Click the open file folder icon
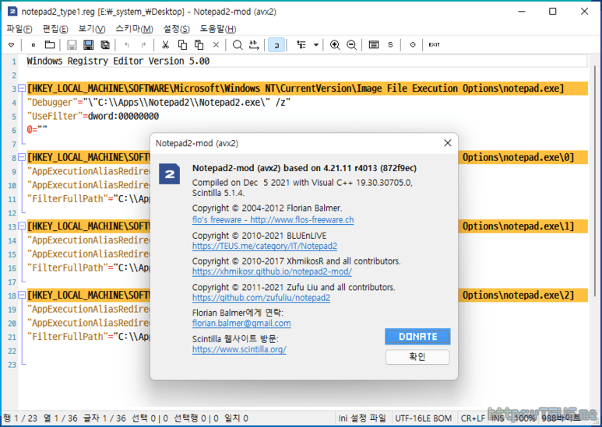The height and width of the screenshot is (427, 602). click(x=50, y=45)
